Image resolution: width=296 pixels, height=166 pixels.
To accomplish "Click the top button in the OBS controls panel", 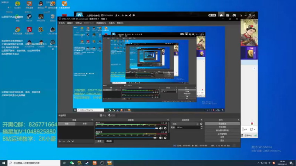I will pos(222,124).
